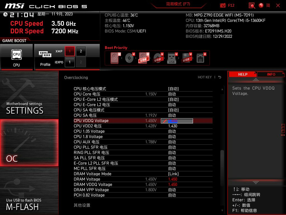Screen dimensions: 286x215
Task: Enable iEXPO profile 1
Action: (x=70, y=62)
